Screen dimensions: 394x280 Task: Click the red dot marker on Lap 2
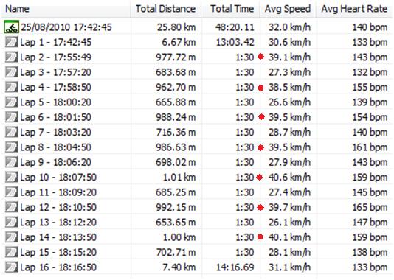pyautogui.click(x=261, y=57)
